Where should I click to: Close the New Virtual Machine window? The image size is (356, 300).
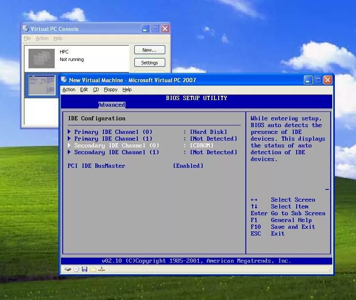pyautogui.click(x=328, y=80)
